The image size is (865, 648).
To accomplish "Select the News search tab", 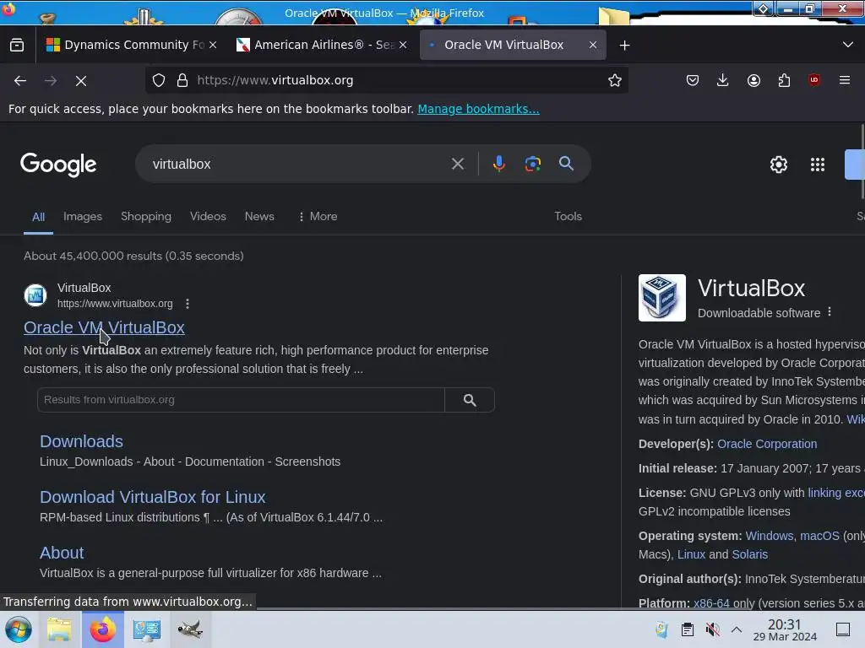I will [x=259, y=217].
